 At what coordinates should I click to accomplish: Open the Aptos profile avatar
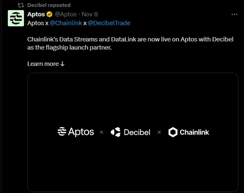pyautogui.click(x=16, y=18)
